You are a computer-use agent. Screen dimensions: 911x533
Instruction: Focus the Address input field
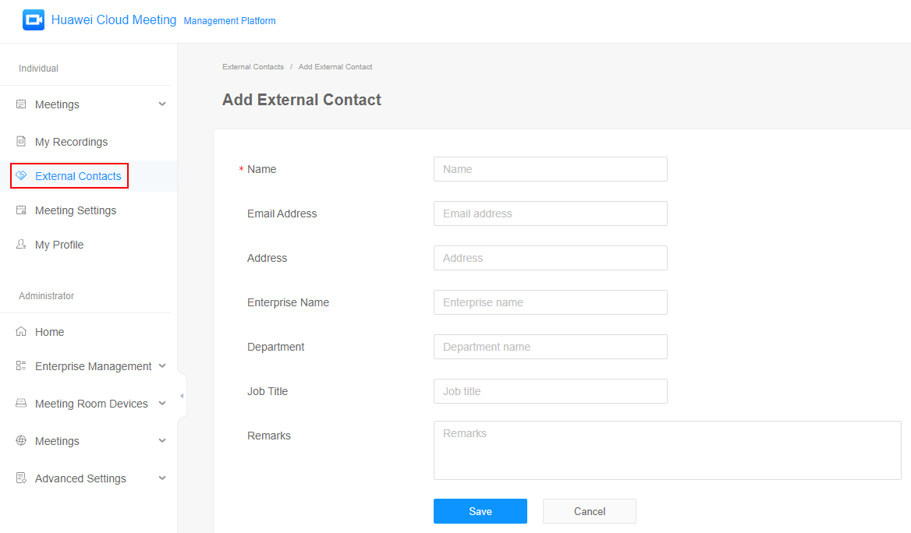pyautogui.click(x=550, y=258)
